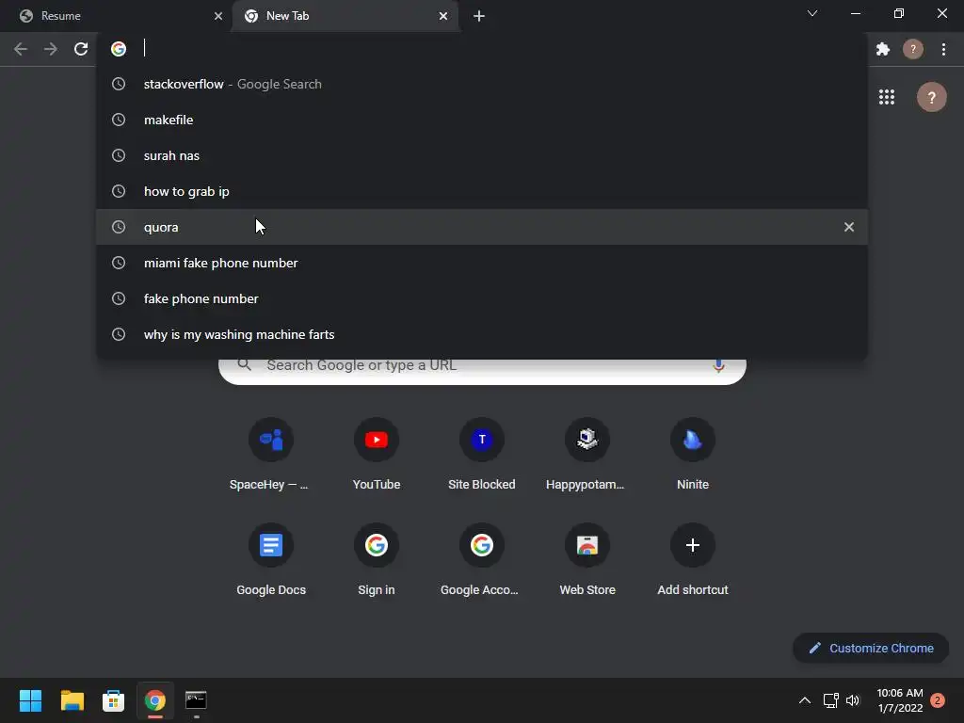
Task: Open the Google Docs shortcut
Action: click(270, 561)
